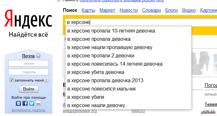Open the вспомнить пароль link
The height and width of the screenshot is (116, 217).
tap(29, 110)
